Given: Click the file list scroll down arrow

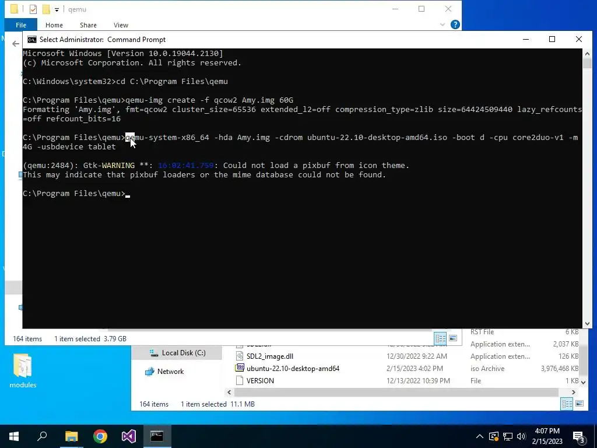Looking at the screenshot, I should [583, 382].
